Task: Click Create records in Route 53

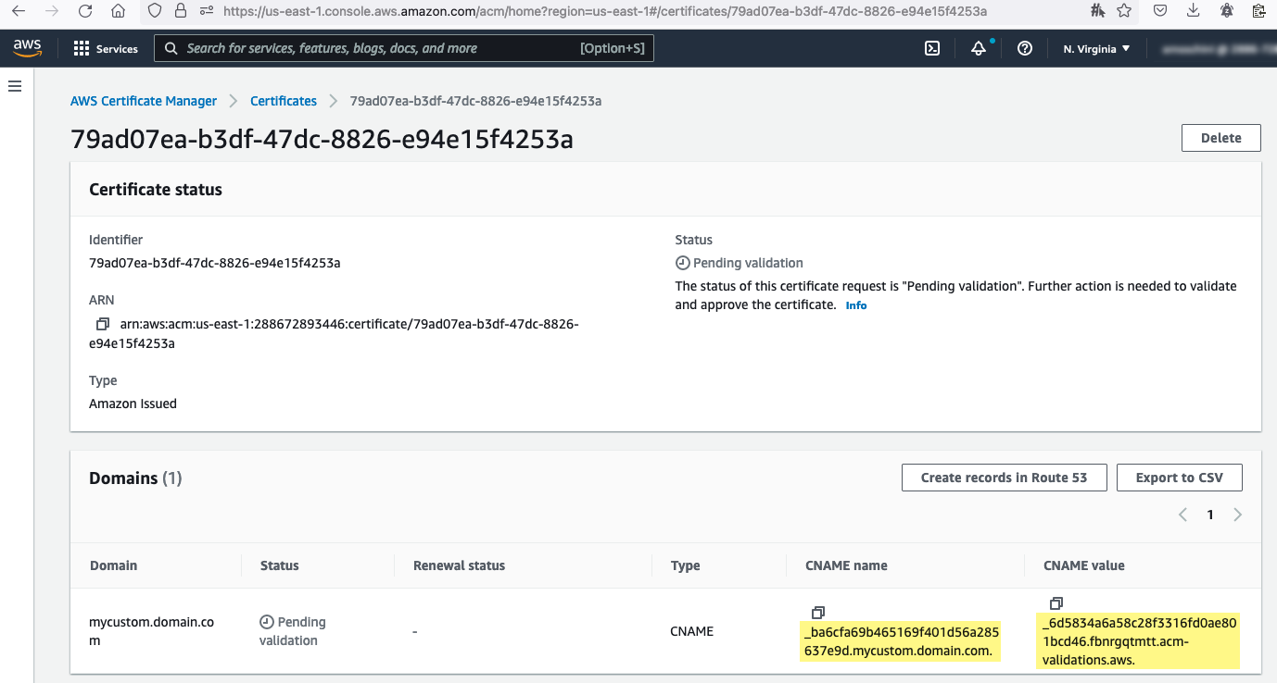Action: [x=1004, y=478]
